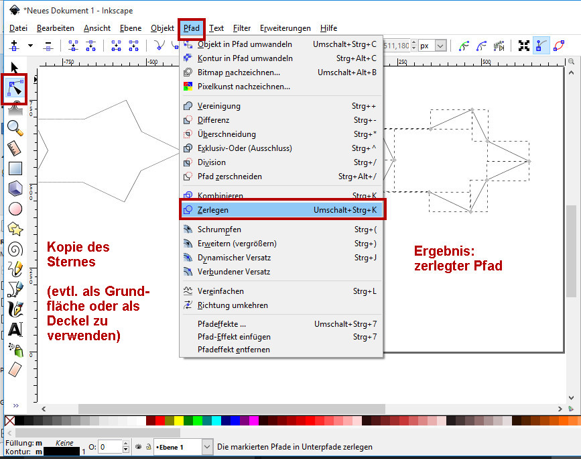
Task: Open the Erweiterungen menu
Action: pyautogui.click(x=285, y=28)
